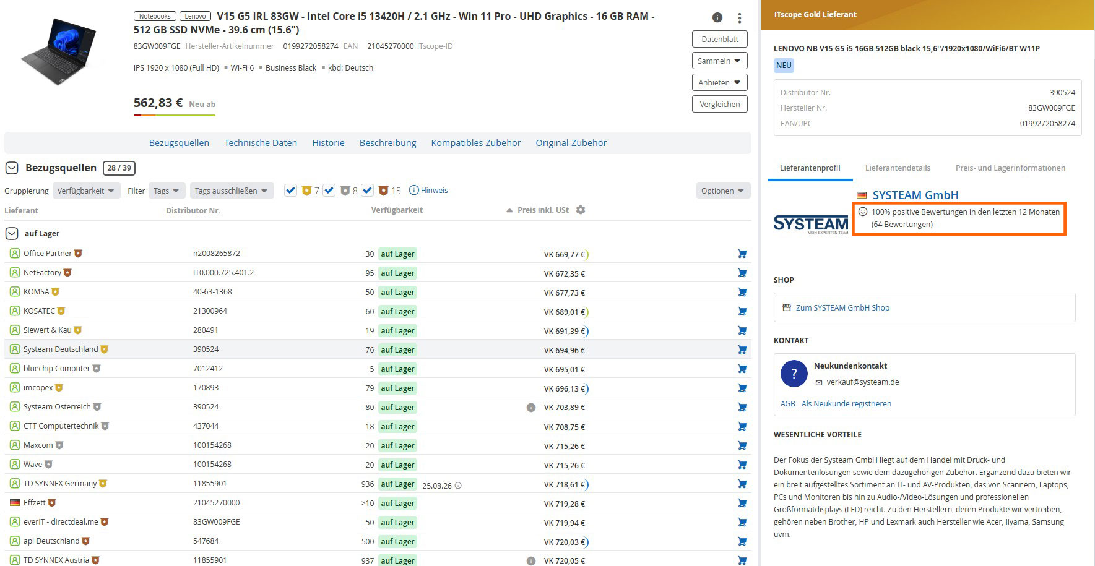Add Siewert & Kau offer to cart
Screen dimensions: 1095x566
[742, 330]
